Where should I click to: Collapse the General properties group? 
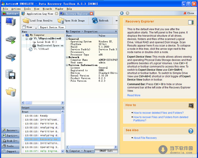coord(67,39)
